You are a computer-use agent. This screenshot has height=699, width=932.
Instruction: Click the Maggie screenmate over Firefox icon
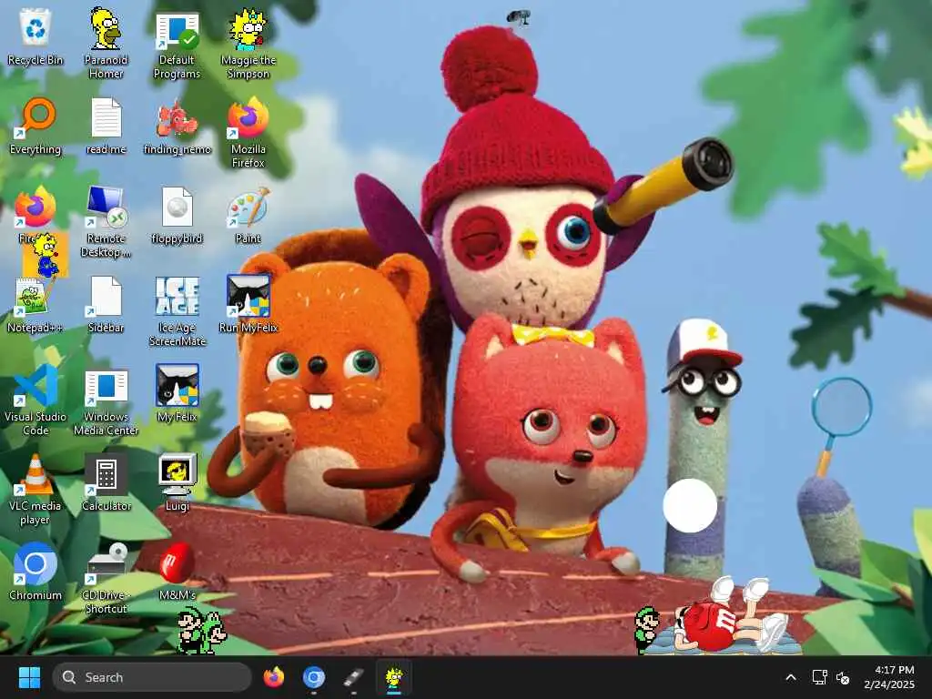[x=46, y=256]
